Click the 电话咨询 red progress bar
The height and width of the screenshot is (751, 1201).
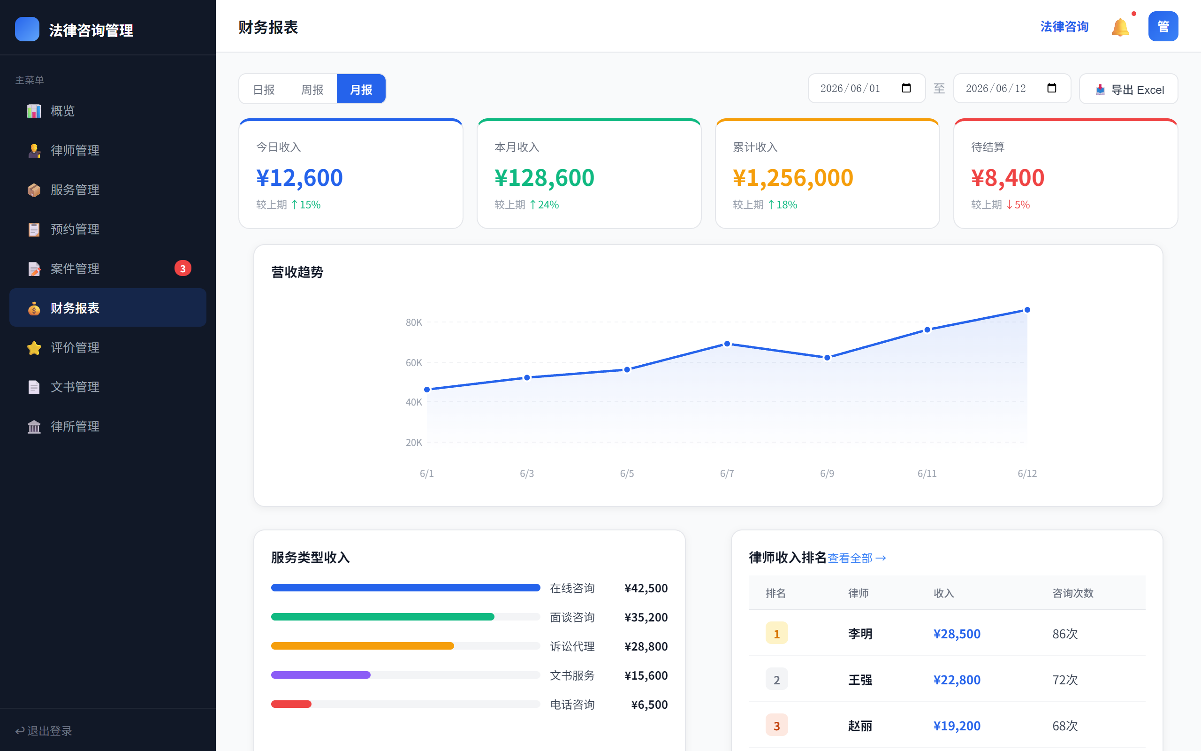[291, 704]
